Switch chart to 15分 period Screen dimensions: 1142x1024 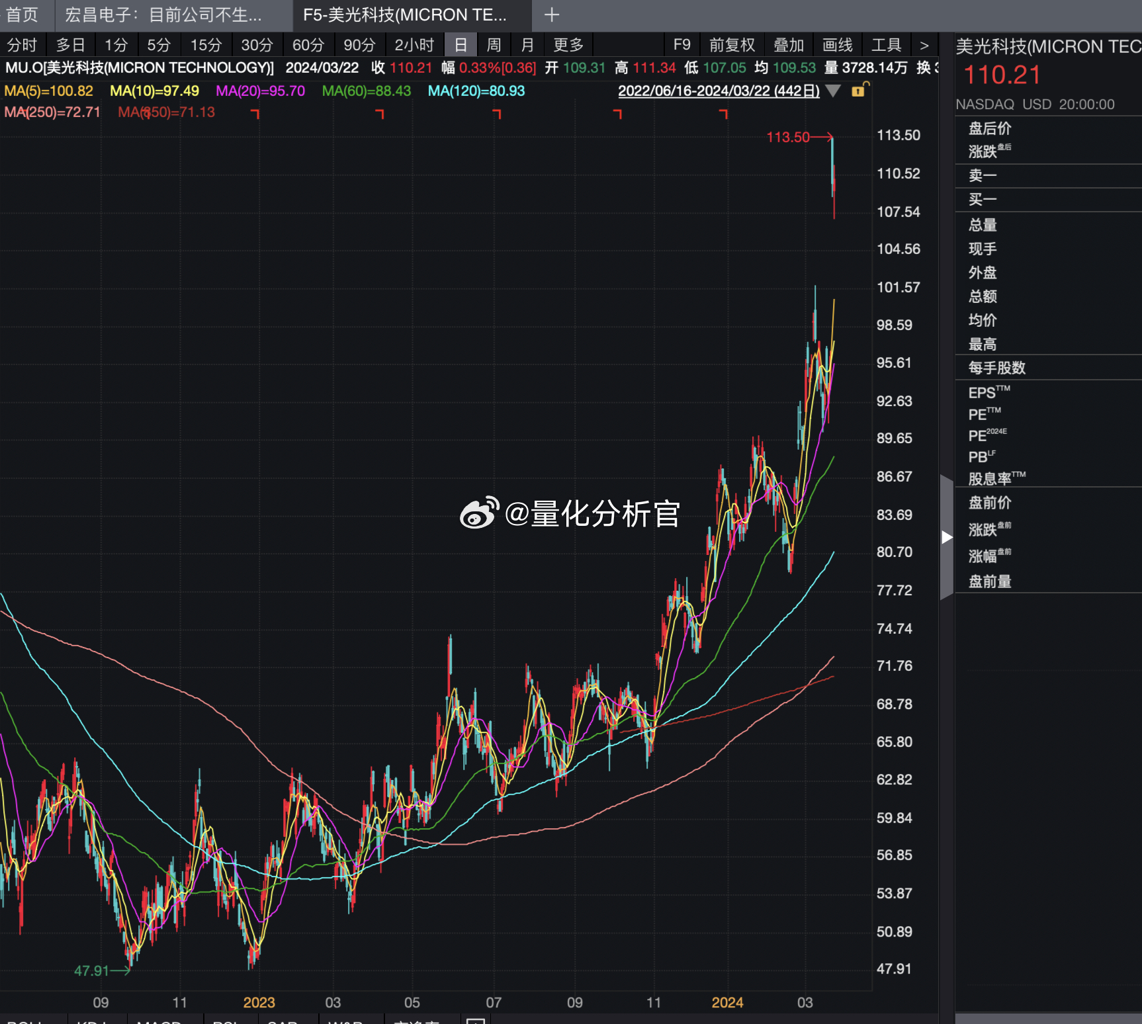click(206, 45)
